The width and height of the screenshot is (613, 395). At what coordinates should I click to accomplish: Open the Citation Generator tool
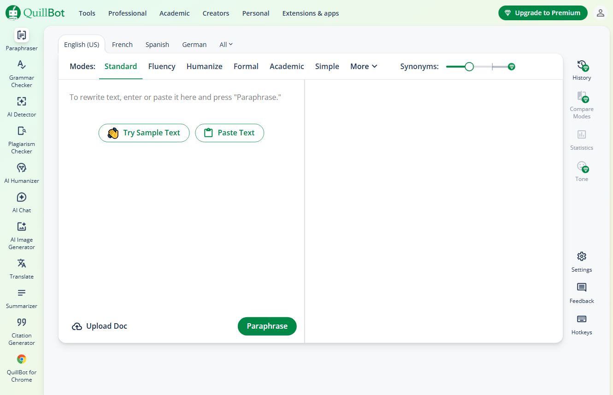coord(22,331)
